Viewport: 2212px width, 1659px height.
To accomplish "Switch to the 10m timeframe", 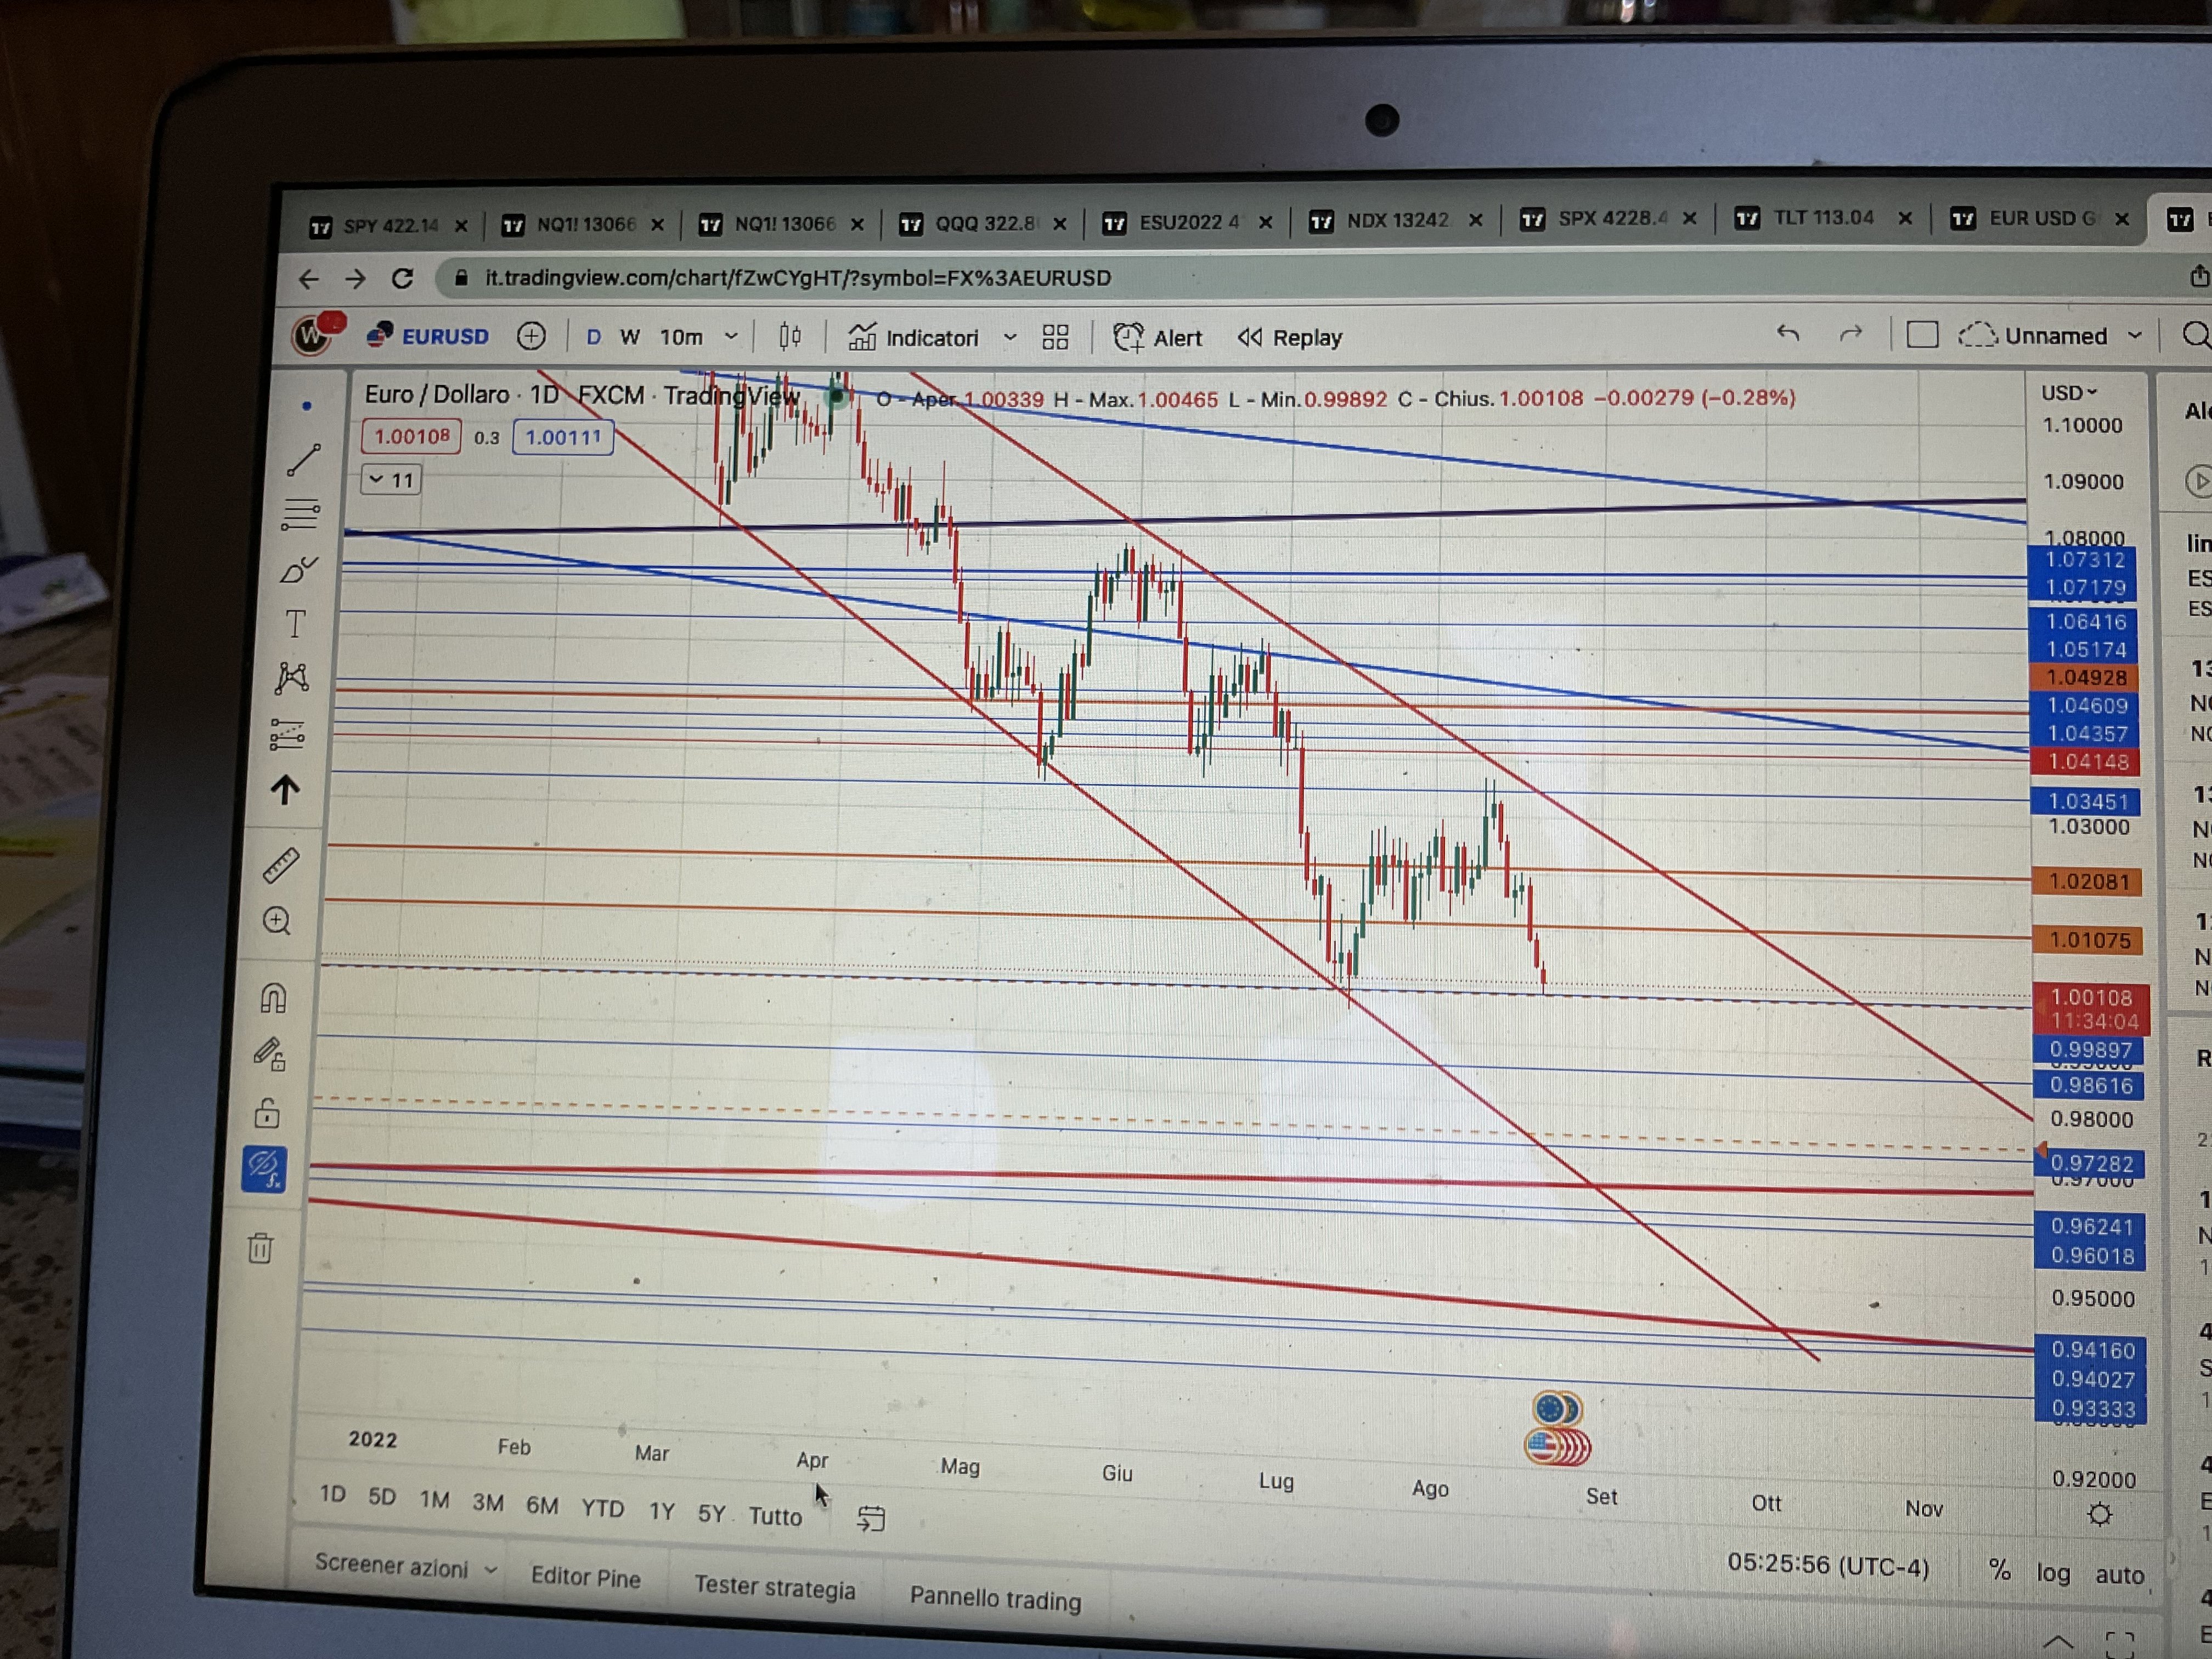I will pos(681,337).
